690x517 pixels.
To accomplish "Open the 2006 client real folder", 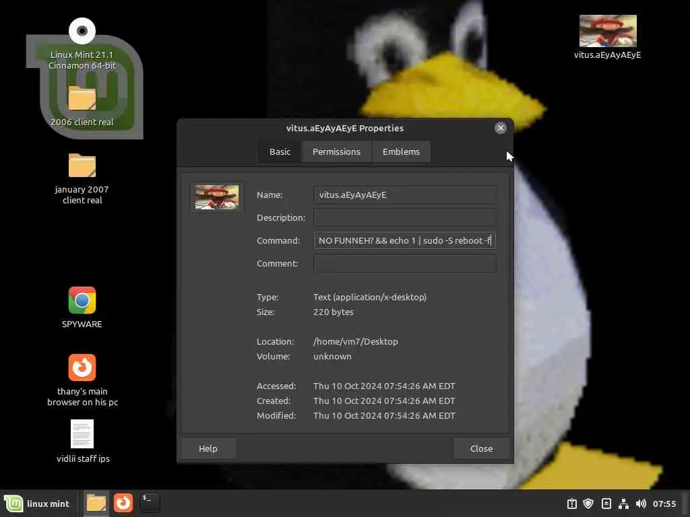I will [x=82, y=98].
